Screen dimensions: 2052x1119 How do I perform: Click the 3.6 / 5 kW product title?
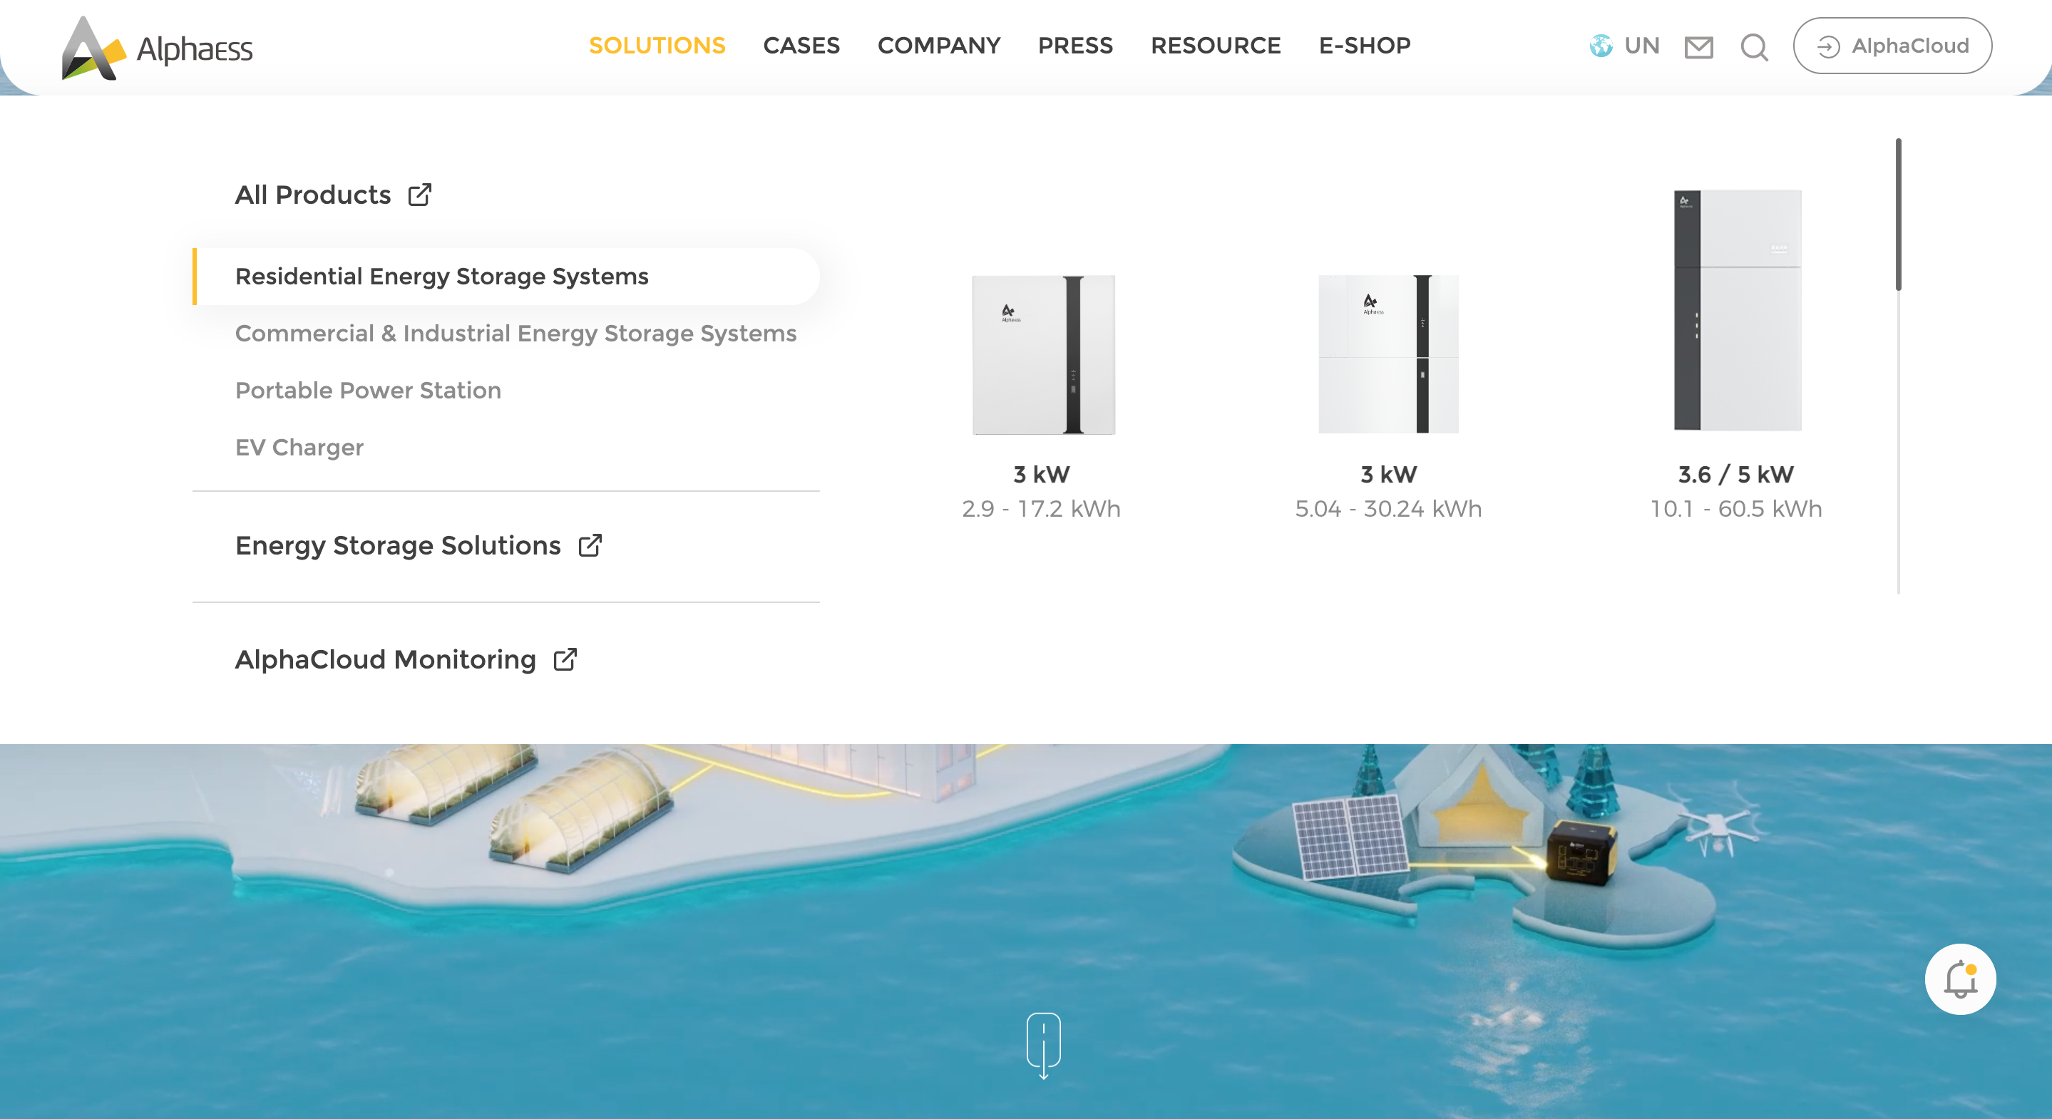(1735, 475)
